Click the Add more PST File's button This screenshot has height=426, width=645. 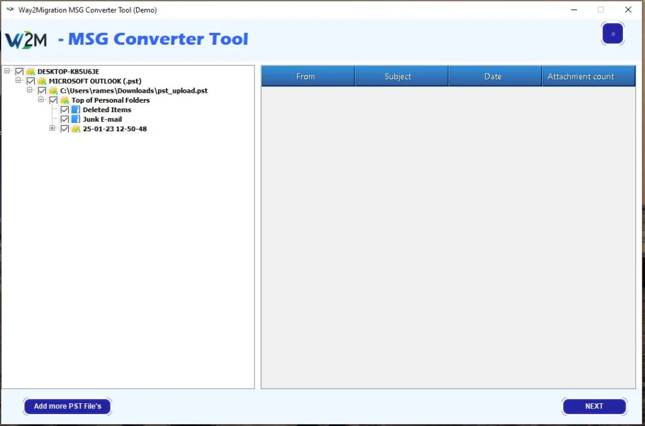tap(67, 406)
